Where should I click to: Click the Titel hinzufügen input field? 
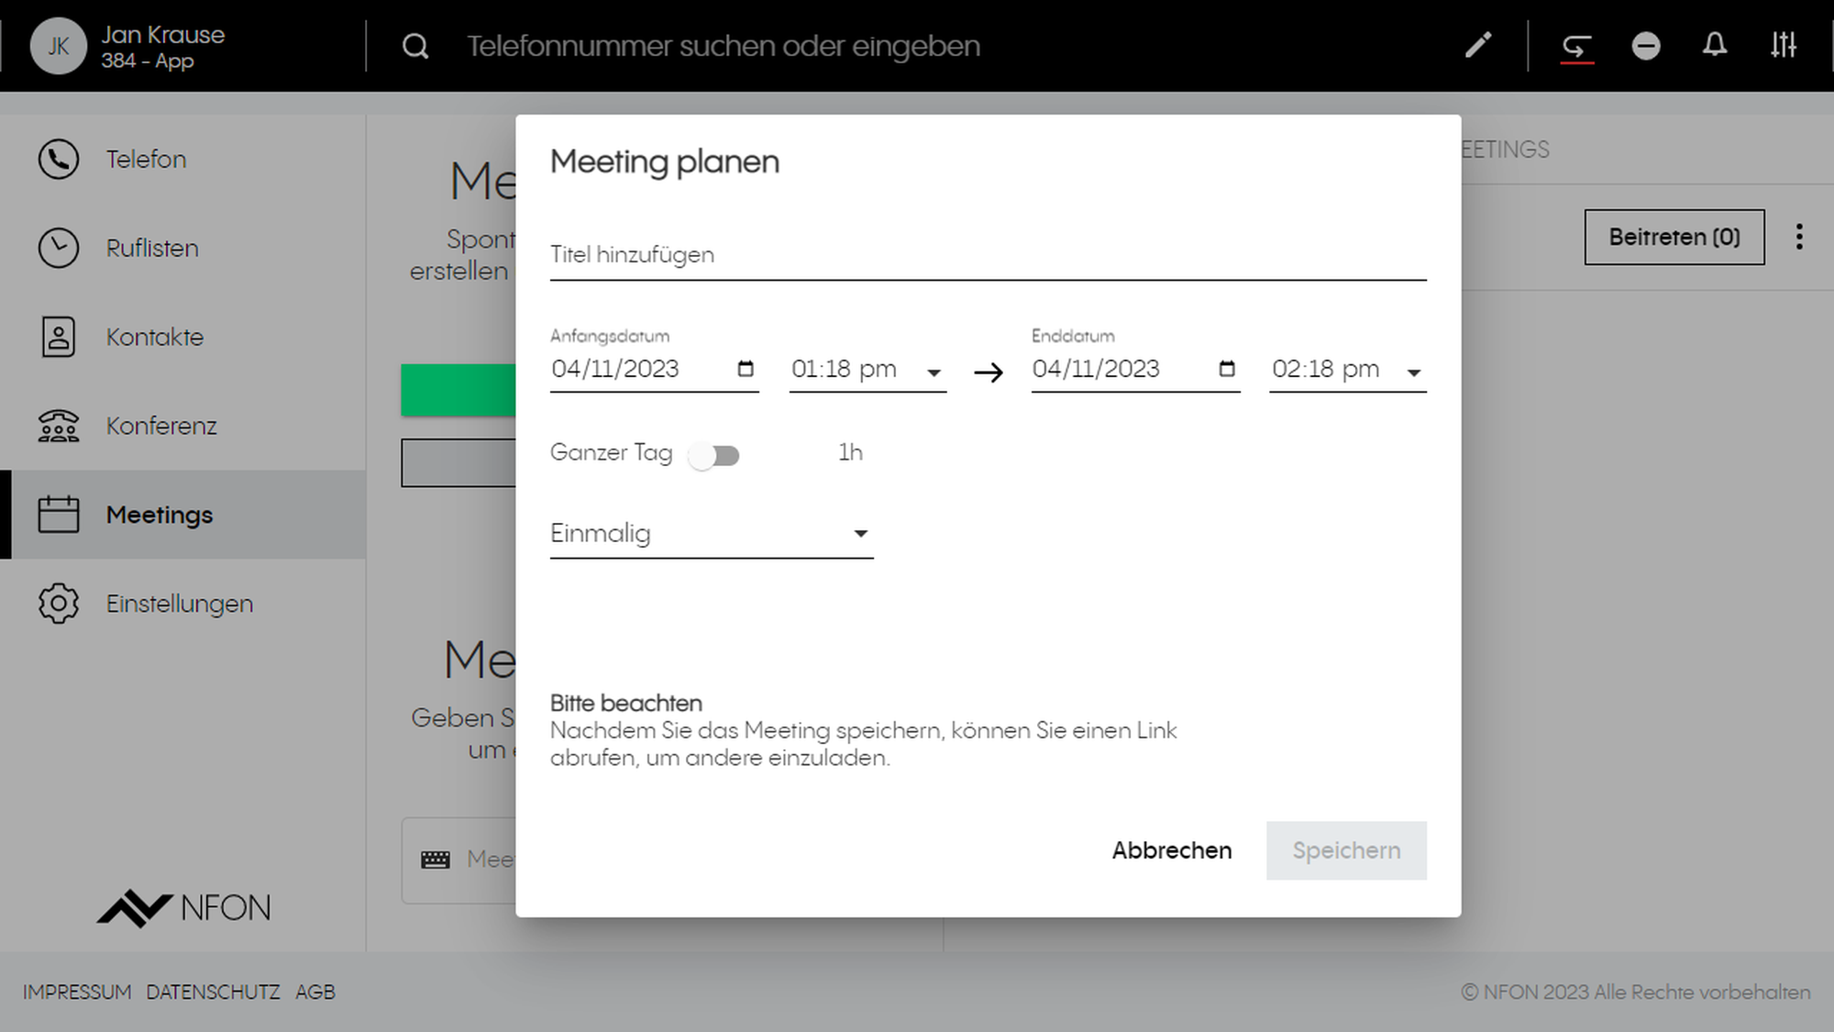987,255
